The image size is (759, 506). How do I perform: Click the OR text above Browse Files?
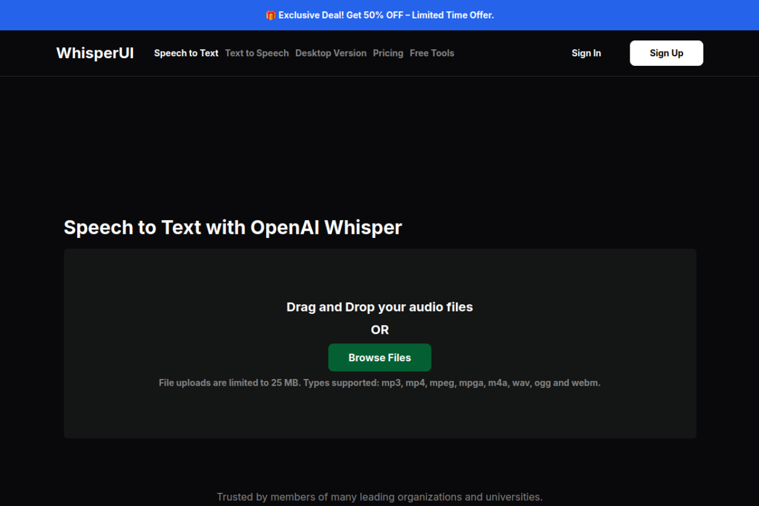click(379, 330)
